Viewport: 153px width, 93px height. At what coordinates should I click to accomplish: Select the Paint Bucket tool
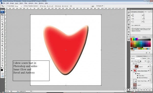coord(2,41)
